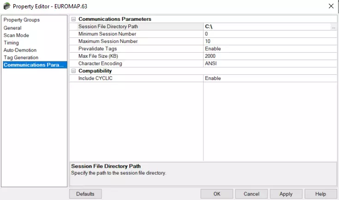Apply the property changes

click(286, 194)
